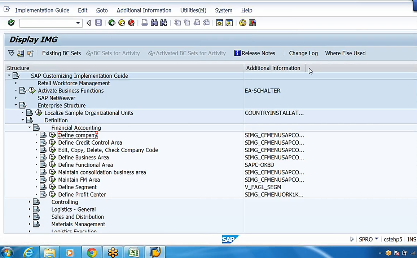Click the green Back arrow icon
Viewport: 417px width, 258px height.
pyautogui.click(x=112, y=23)
